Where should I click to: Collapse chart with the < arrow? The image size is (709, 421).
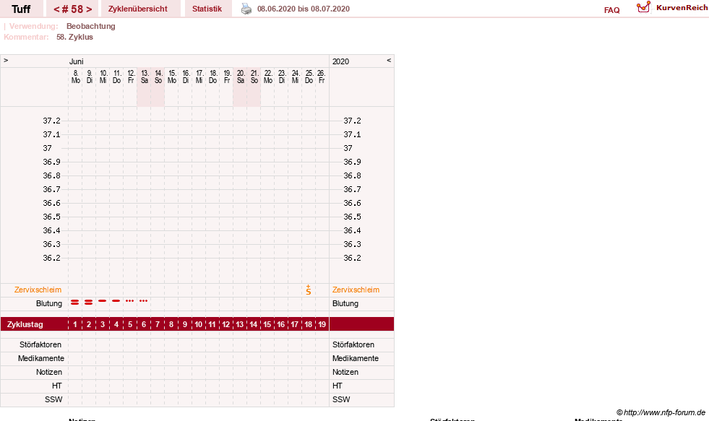[x=389, y=60]
